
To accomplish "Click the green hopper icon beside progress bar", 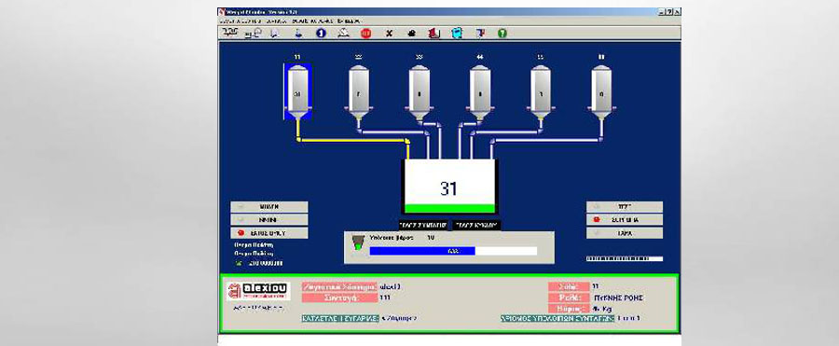I will pos(357,242).
